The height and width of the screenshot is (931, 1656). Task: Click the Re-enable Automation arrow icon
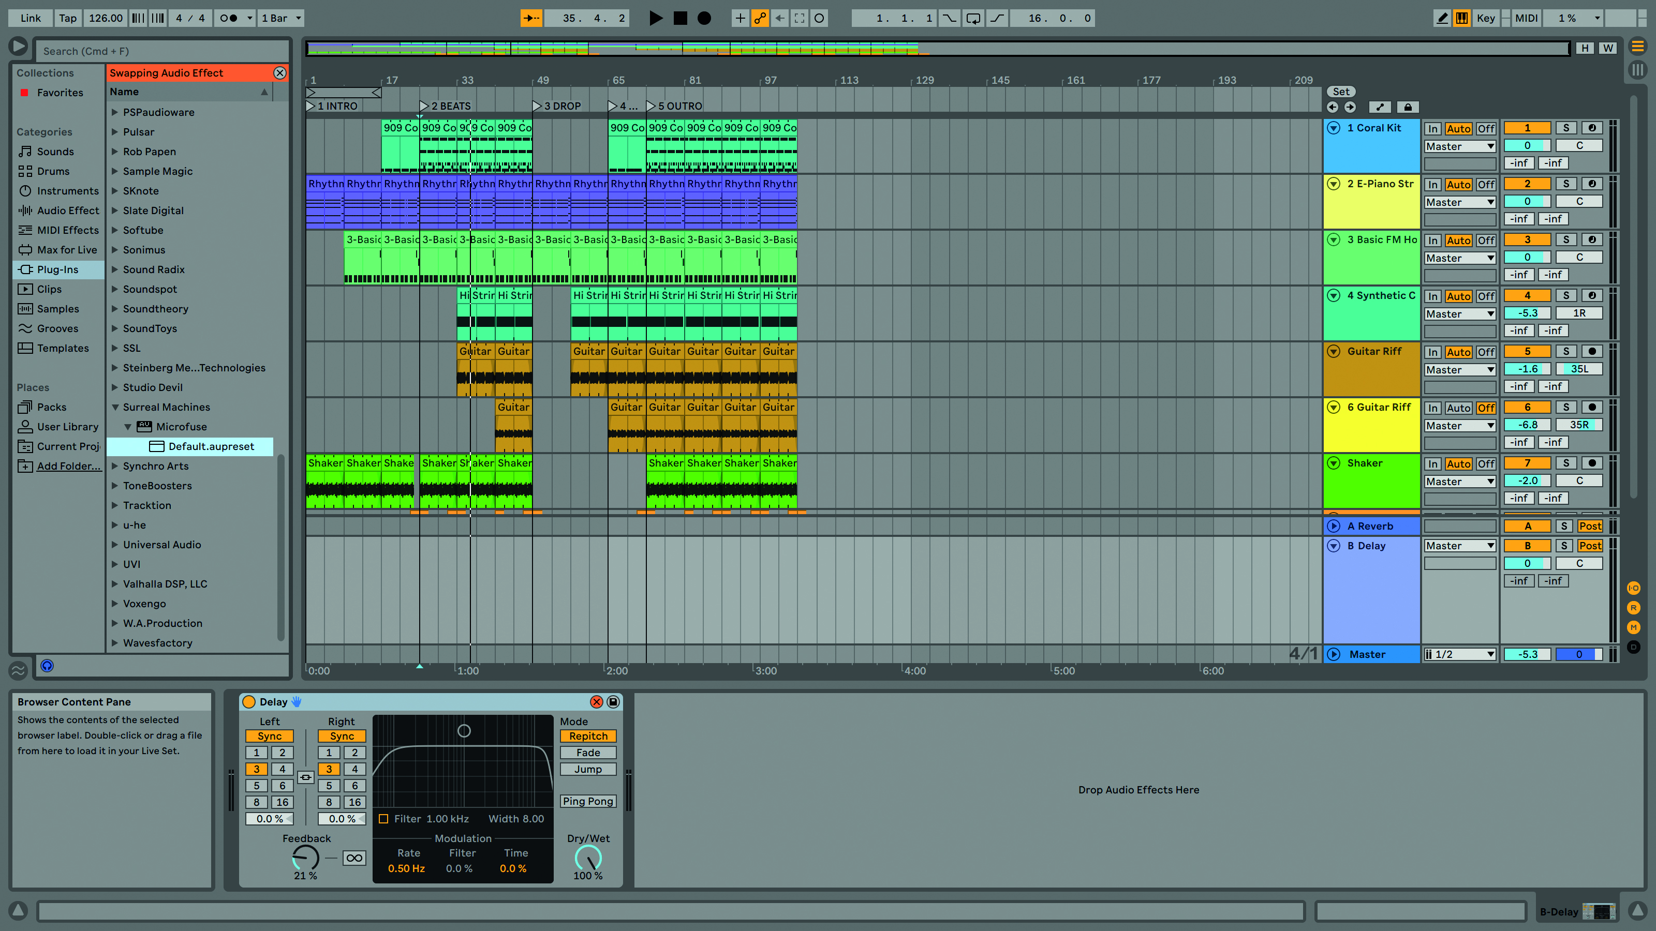780,18
